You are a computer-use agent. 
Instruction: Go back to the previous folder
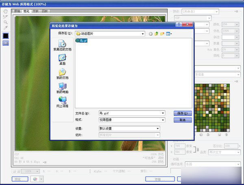pos(150,33)
